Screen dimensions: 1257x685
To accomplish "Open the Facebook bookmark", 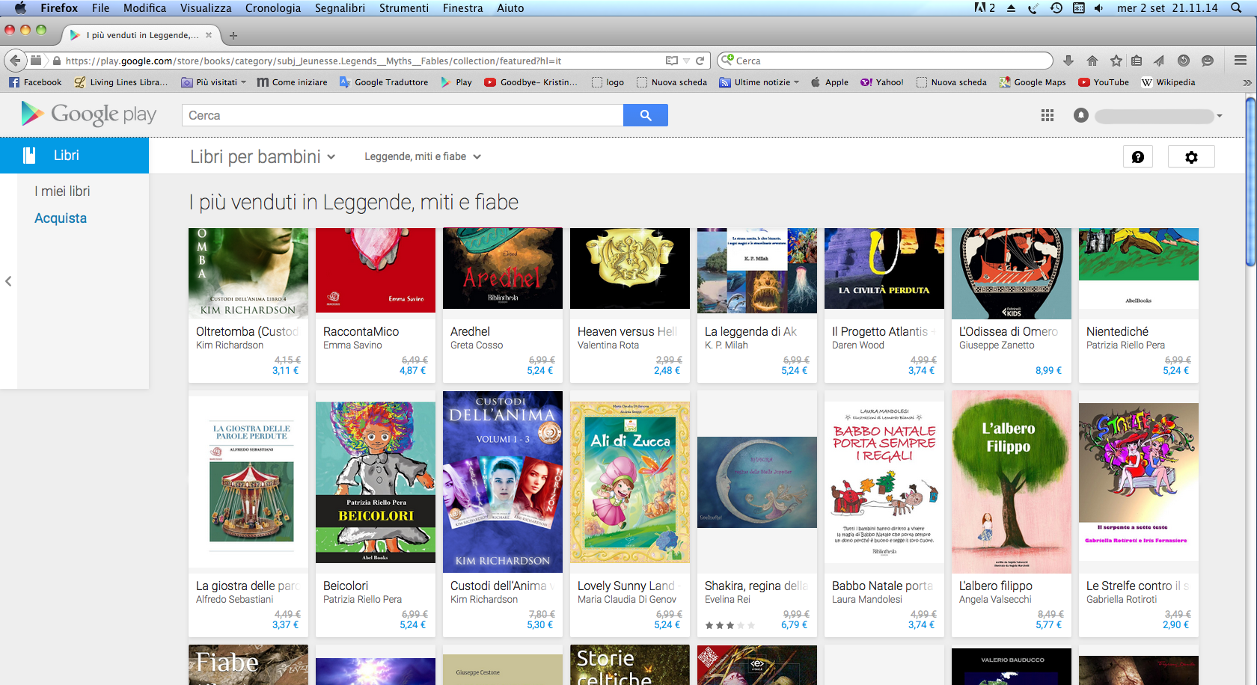I will tap(35, 82).
